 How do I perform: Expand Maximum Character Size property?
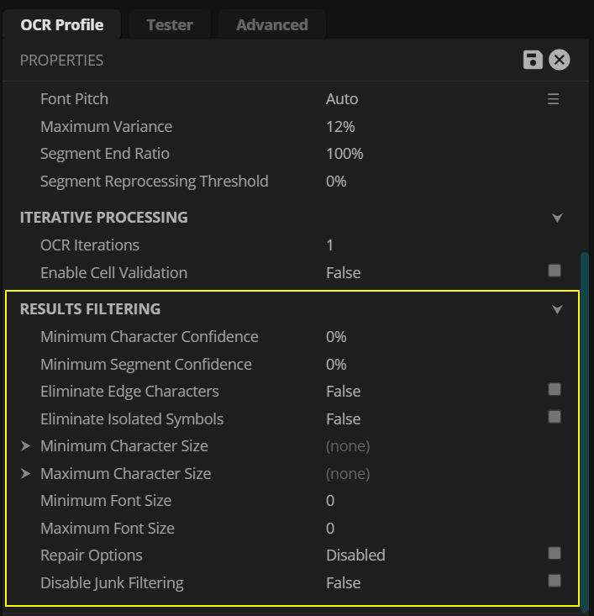click(x=26, y=474)
